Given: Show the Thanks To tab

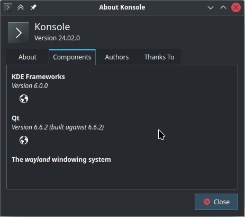Looking at the screenshot, I should point(159,57).
